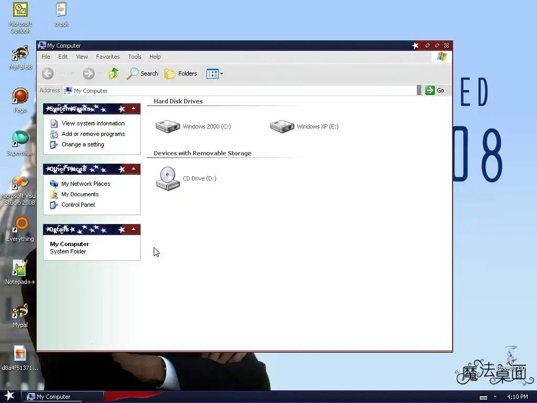
Task: Click the Views icon in toolbar
Action: (212, 73)
